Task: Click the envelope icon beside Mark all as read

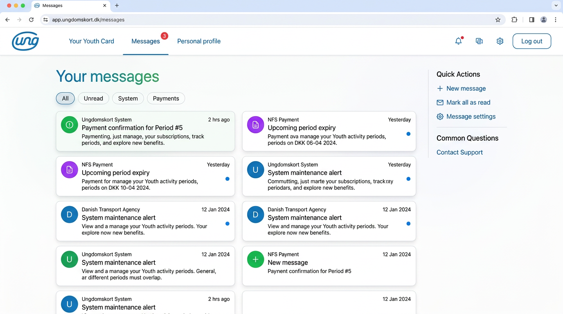Action: (x=440, y=103)
